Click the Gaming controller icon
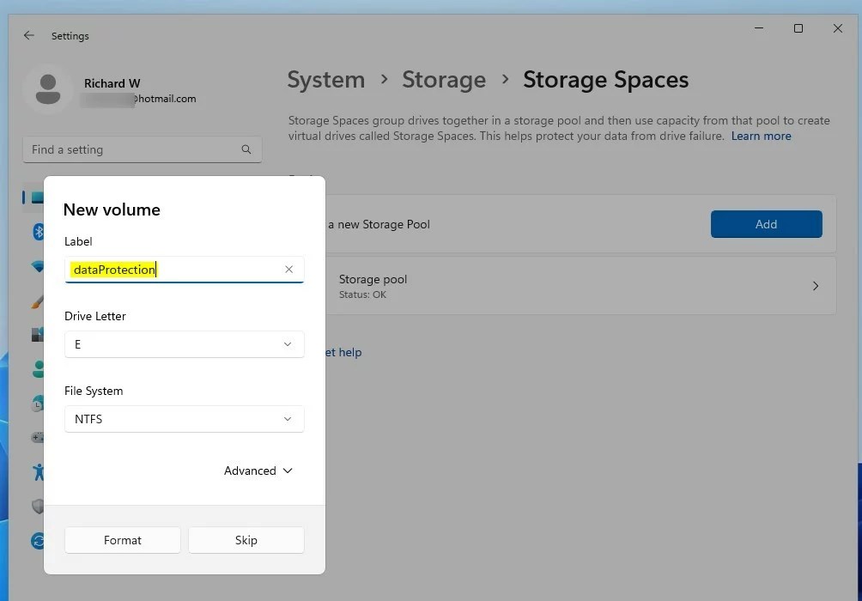The height and width of the screenshot is (601, 862). [38, 438]
